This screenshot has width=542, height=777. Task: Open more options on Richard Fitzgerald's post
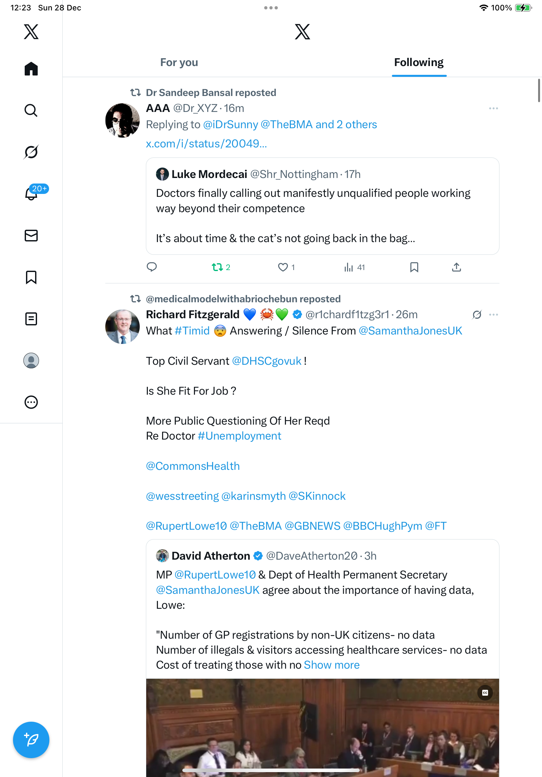(493, 315)
